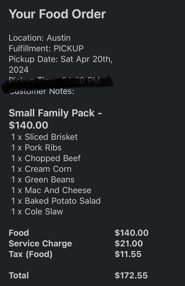Tap the Sliced Brisket item
The image size is (185, 286).
[x=45, y=137]
